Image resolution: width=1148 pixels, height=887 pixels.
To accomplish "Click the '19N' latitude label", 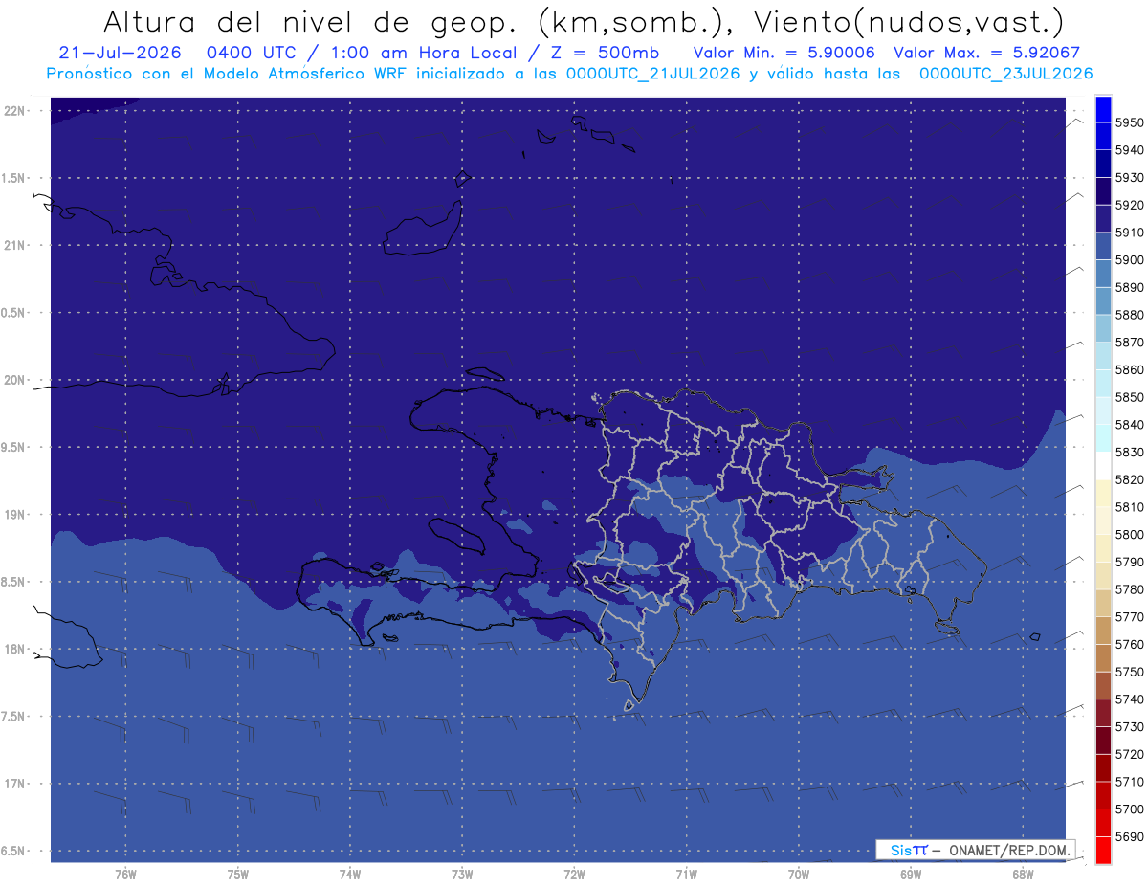I will pyautogui.click(x=15, y=514).
